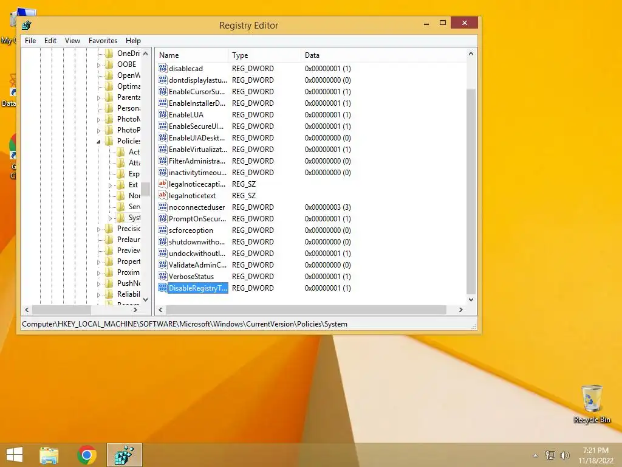Click the dontdisplaylastu... value icon
The height and width of the screenshot is (467, 622).
click(163, 80)
